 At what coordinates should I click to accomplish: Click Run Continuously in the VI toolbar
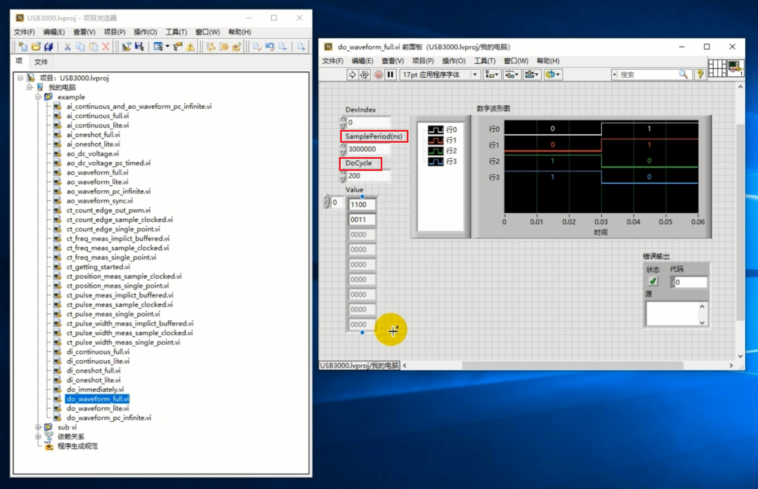(365, 74)
